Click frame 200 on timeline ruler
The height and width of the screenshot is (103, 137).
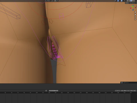point(99,93)
